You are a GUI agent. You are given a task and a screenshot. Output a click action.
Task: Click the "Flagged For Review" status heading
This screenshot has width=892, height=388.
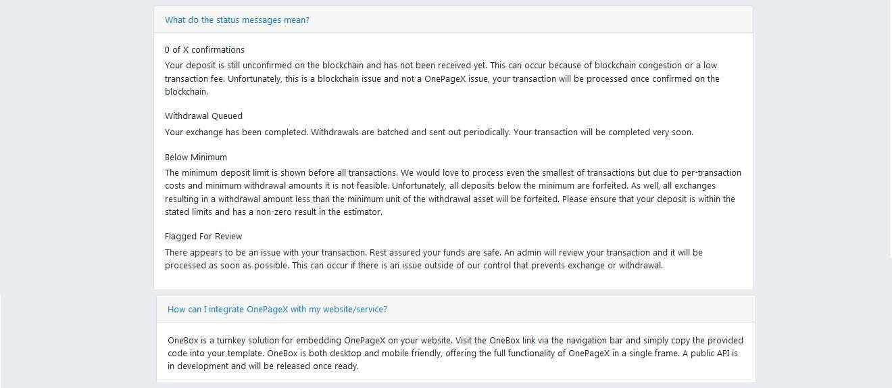tap(203, 237)
